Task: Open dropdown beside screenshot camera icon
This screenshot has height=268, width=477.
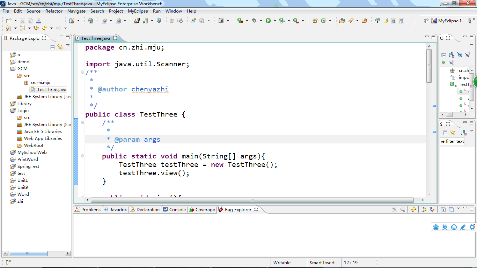Action: (228, 21)
